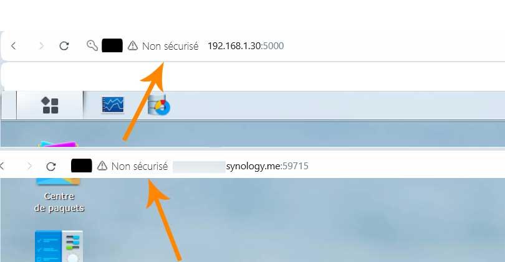Select the synology.me:59715 address field
505x262 pixels.
click(241, 167)
